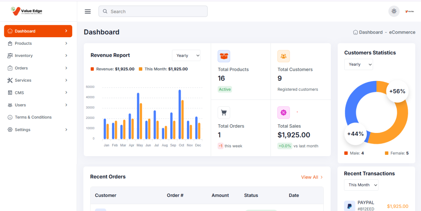Click the Total Customers people icon
Viewport: 421px width, 211px height.
click(283, 56)
